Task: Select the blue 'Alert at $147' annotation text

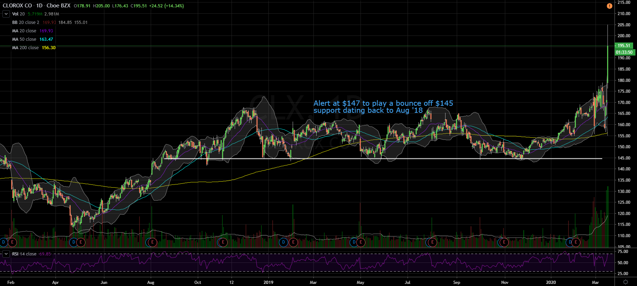Action: click(383, 107)
